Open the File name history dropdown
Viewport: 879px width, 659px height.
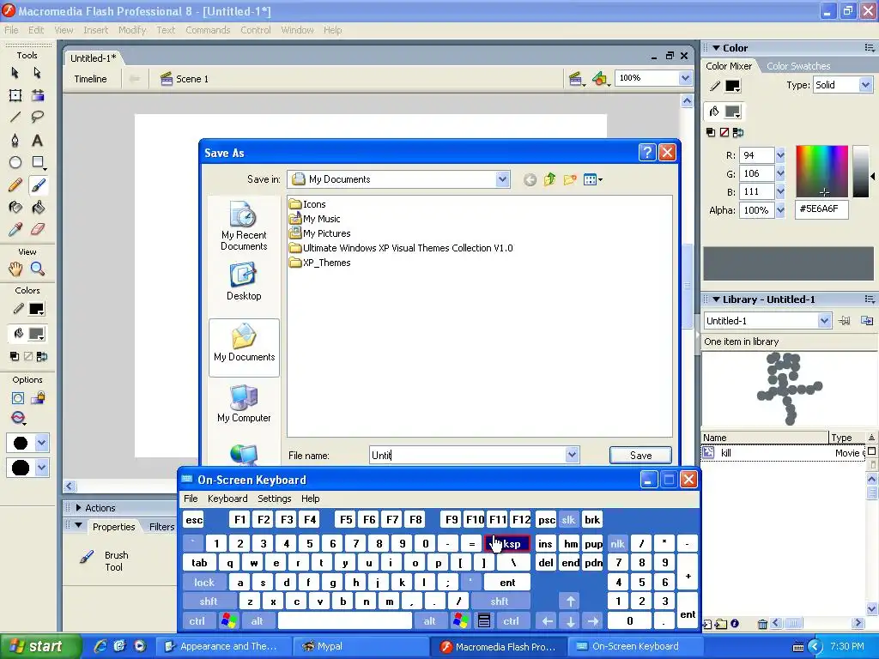tap(572, 455)
